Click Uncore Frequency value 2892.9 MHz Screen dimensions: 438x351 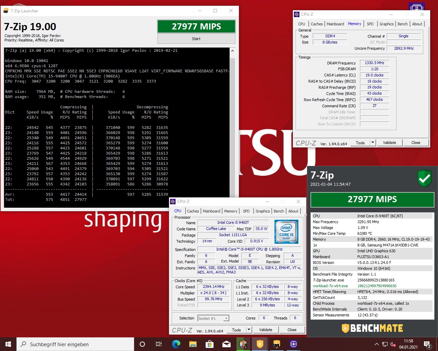(404, 48)
